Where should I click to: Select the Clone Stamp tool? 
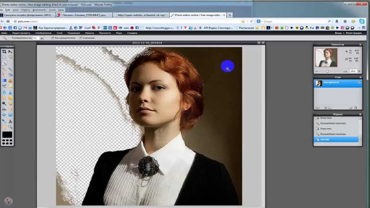(10, 80)
